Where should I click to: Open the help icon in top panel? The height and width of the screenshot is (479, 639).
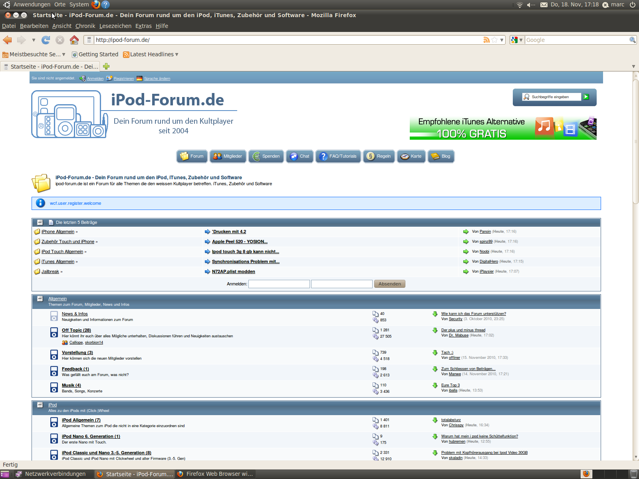(x=105, y=5)
